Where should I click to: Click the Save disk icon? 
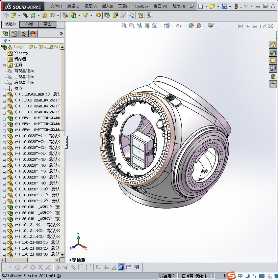224,6
